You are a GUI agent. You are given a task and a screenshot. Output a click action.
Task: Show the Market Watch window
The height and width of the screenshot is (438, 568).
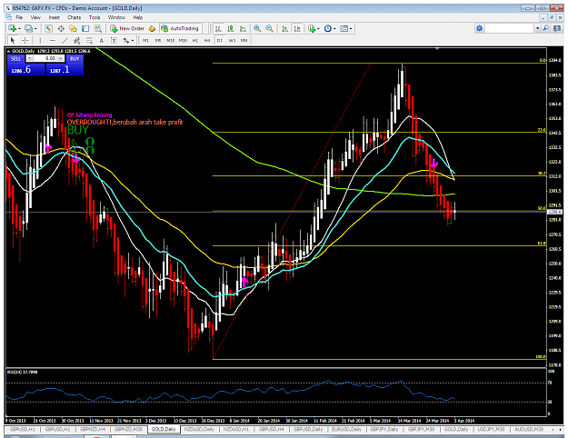pos(48,28)
